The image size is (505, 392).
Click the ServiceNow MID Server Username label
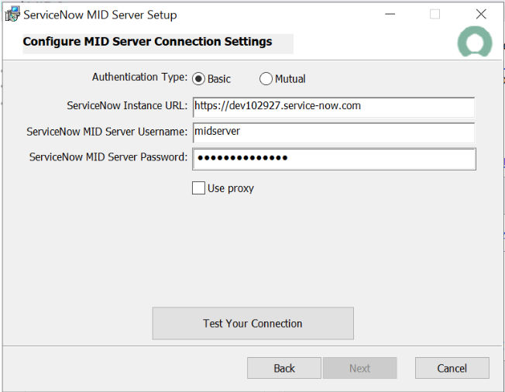coord(107,132)
